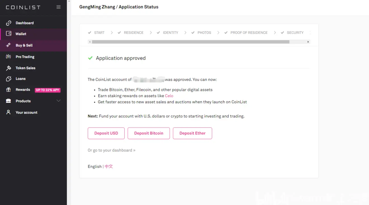Screen dimensions: 369x205
Task: Click the scrollbar left arrow
Action: click(x=90, y=42)
